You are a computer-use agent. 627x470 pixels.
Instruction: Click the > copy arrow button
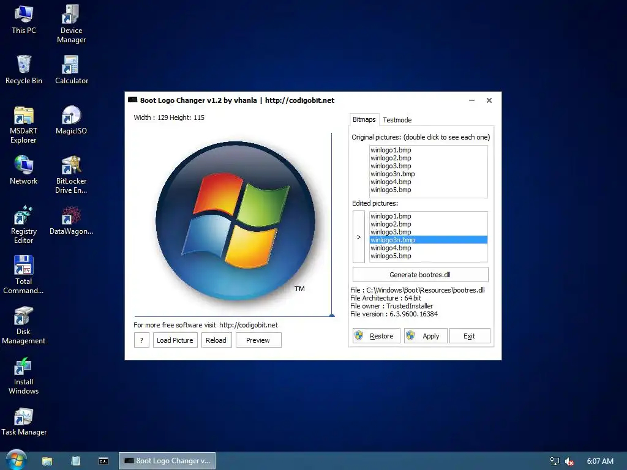pyautogui.click(x=359, y=237)
